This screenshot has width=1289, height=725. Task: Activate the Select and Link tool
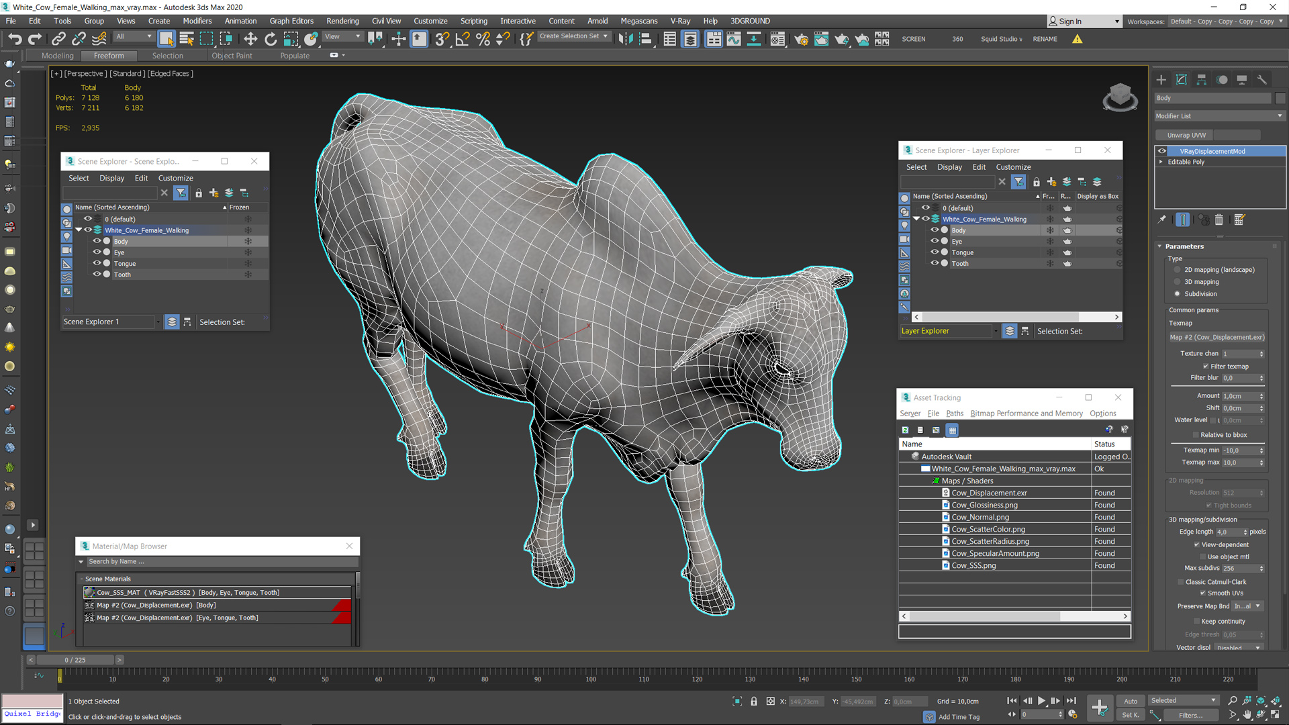[58, 39]
